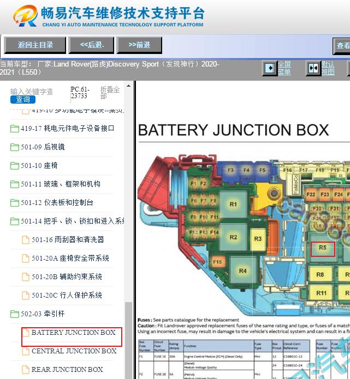
Task: Click the keyword search input field
Action: point(32,92)
